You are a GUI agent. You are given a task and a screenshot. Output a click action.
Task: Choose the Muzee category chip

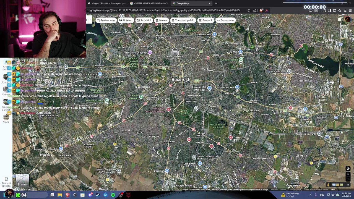[x=161, y=20]
